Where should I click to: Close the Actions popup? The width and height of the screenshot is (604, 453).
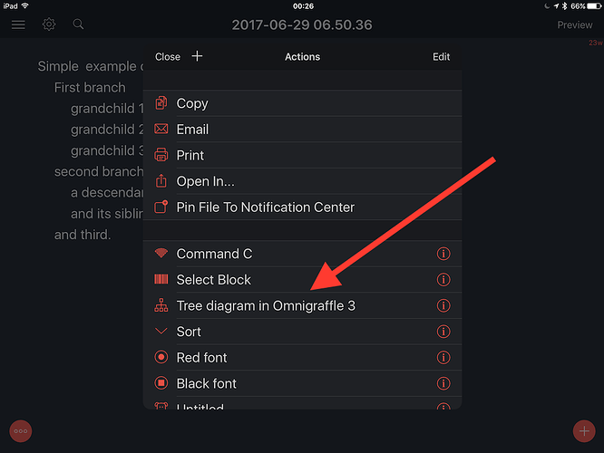(168, 56)
